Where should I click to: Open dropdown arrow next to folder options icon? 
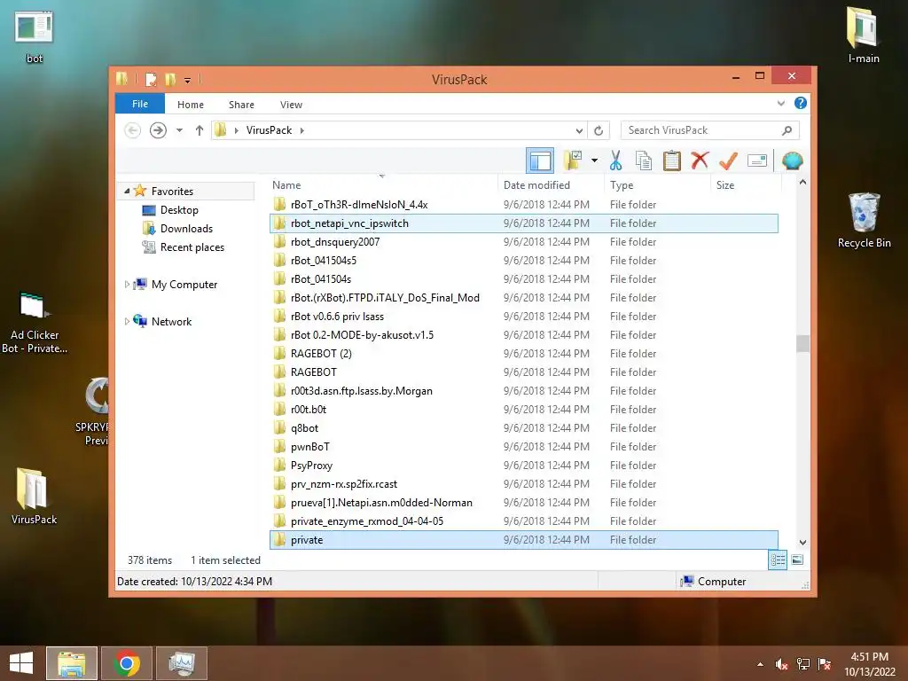pyautogui.click(x=594, y=160)
